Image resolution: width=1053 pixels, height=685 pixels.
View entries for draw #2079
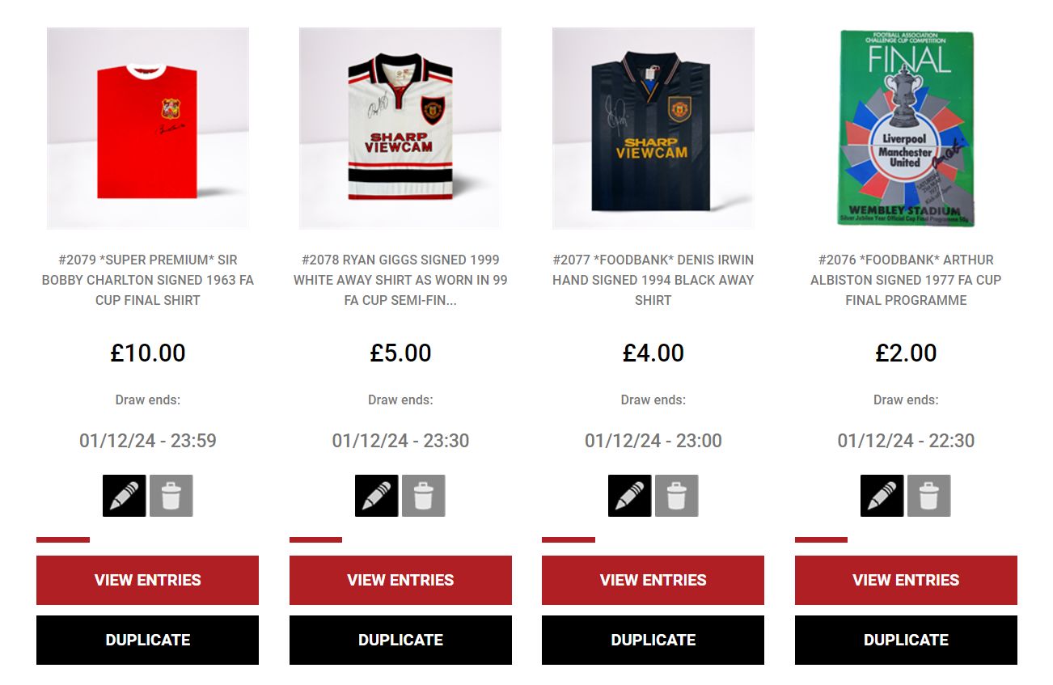[x=147, y=580]
